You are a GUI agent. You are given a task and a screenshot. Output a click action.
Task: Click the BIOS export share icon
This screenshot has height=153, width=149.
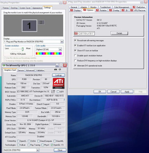click(x=53, y=92)
